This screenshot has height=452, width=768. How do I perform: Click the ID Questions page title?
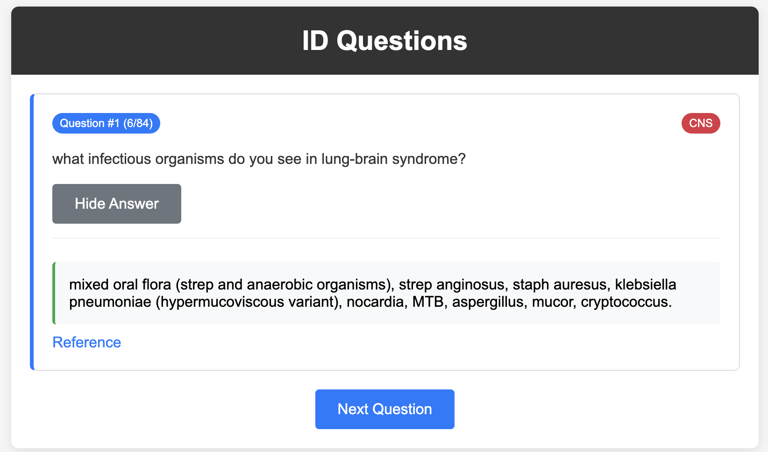[x=384, y=41]
